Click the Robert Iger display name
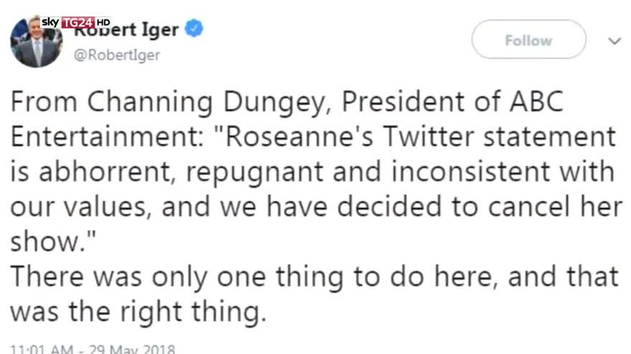The width and height of the screenshot is (631, 354). [128, 31]
